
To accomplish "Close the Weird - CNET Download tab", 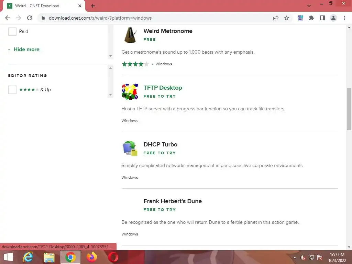I will coord(80,6).
